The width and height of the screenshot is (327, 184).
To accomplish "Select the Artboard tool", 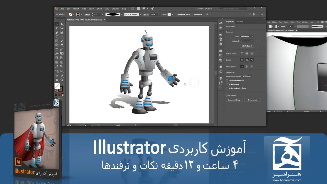I will [x=57, y=76].
